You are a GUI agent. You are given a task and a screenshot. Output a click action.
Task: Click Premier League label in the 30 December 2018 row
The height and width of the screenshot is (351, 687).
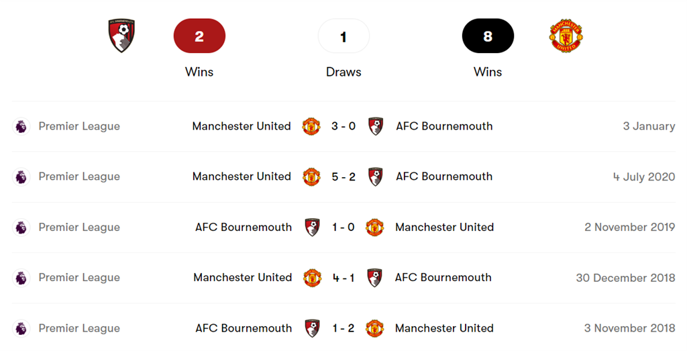79,277
